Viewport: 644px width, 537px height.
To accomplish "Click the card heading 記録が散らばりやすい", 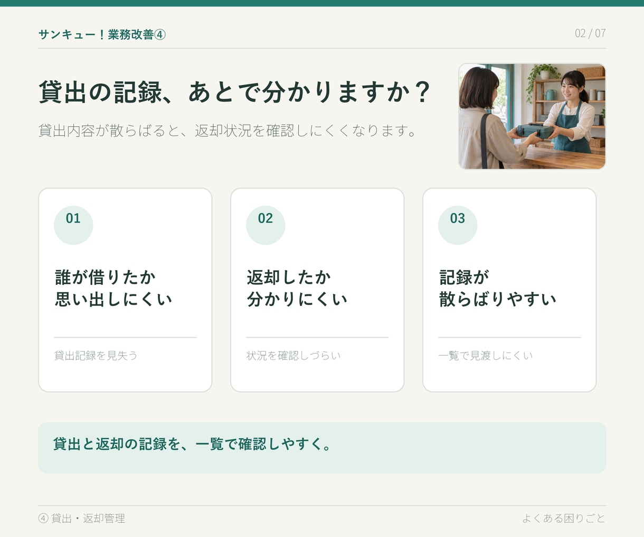I will (498, 288).
